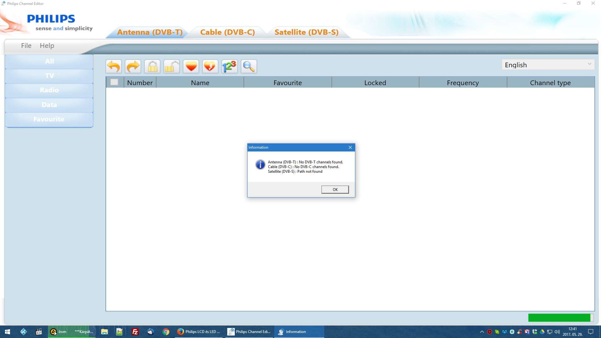Click the Gmail notifier tray icon

(x=527, y=332)
